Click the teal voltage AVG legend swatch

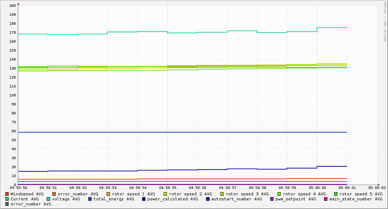click(48, 199)
